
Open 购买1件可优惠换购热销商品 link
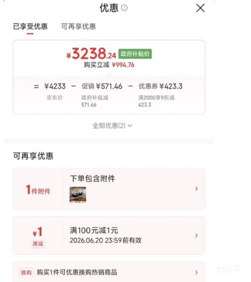pyautogui.click(x=77, y=272)
